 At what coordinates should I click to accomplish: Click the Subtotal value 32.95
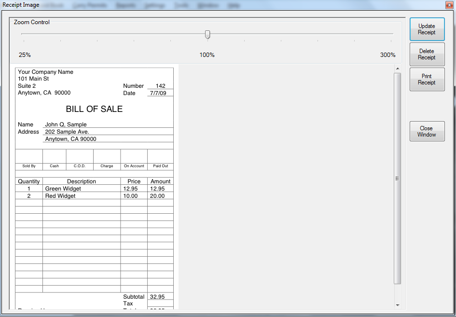coord(157,297)
